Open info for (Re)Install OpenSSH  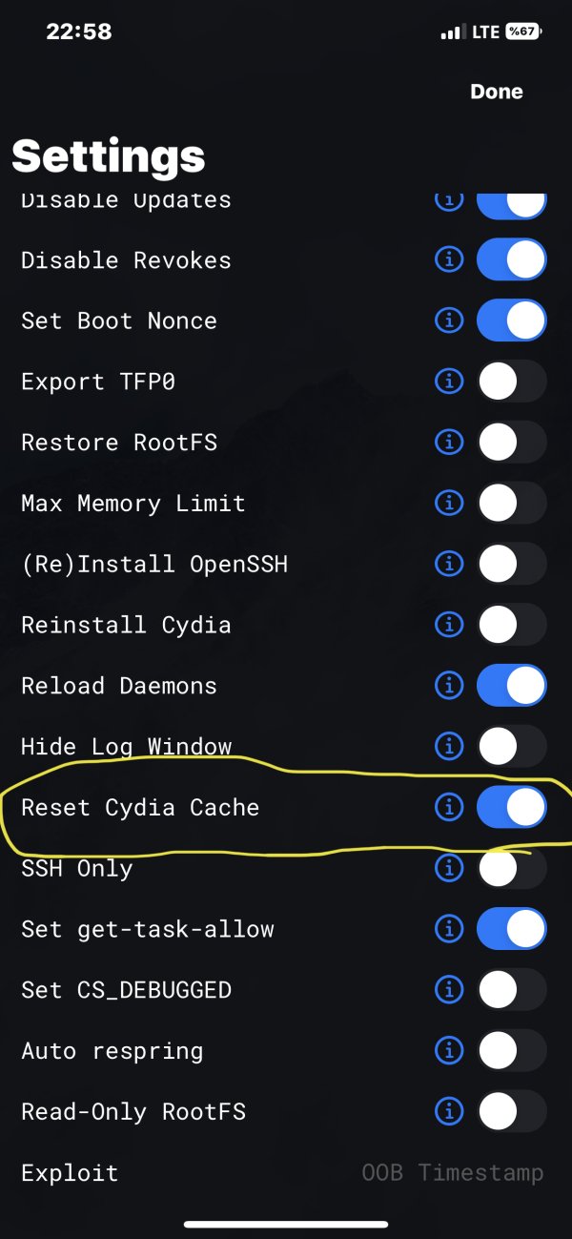click(446, 564)
